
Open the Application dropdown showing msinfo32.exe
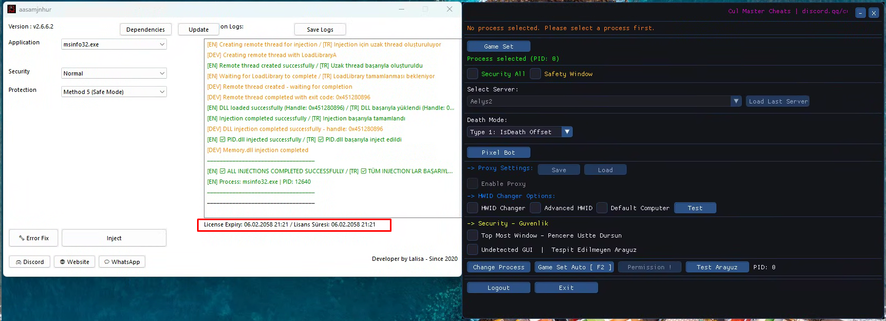pyautogui.click(x=114, y=44)
